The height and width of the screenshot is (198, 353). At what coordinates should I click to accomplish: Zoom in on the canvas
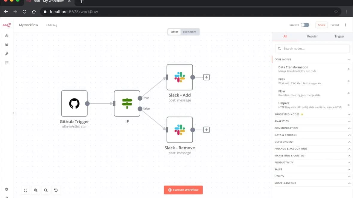36,190
